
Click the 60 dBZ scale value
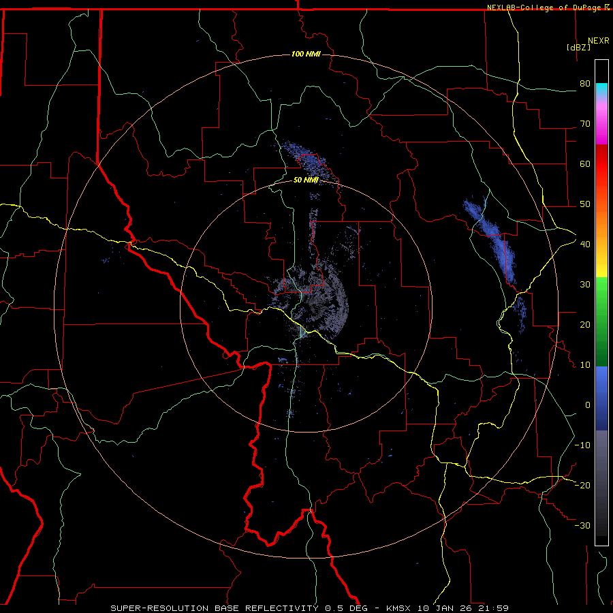[585, 163]
